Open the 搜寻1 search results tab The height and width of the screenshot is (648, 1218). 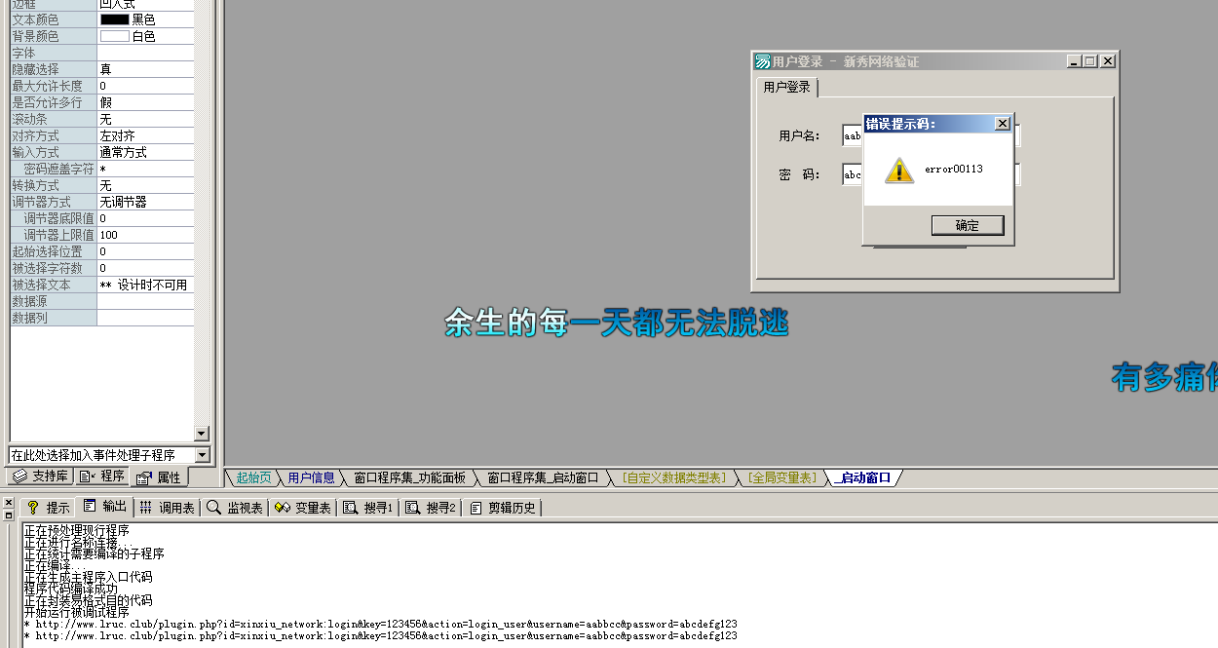(x=368, y=508)
